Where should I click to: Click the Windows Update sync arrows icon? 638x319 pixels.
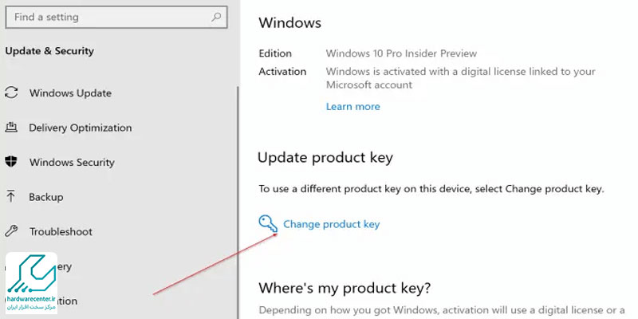pyautogui.click(x=11, y=93)
